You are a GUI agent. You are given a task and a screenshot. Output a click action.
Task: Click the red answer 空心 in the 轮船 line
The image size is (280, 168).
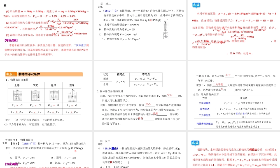[x=148, y=104]
